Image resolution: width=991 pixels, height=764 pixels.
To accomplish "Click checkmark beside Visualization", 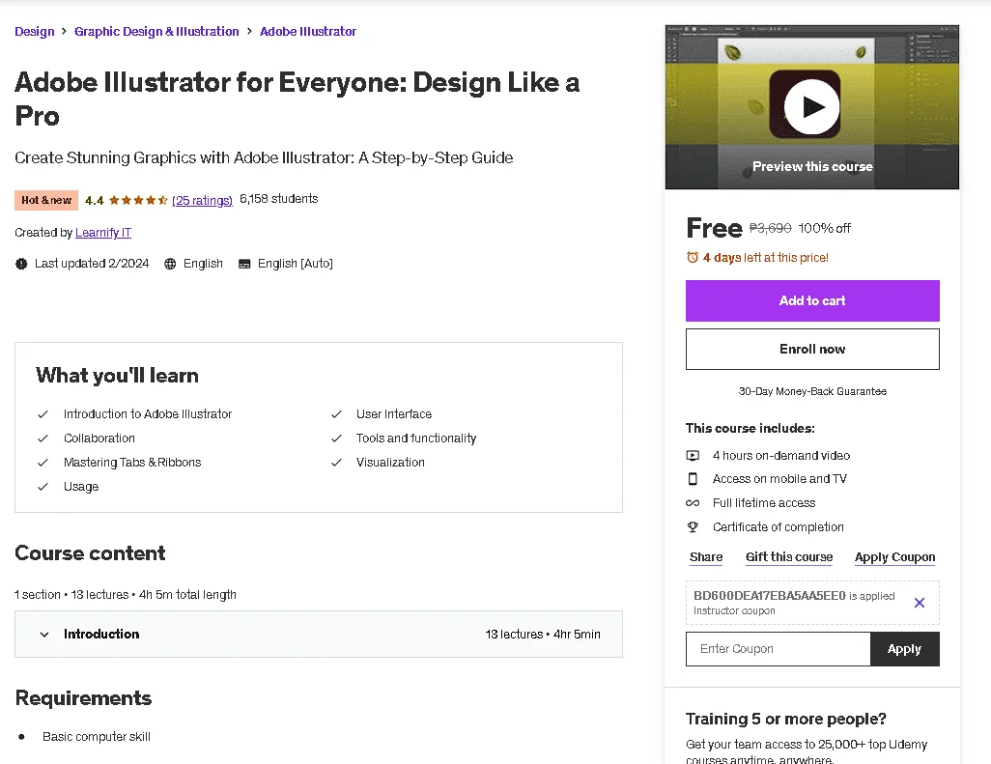I will (x=336, y=463).
